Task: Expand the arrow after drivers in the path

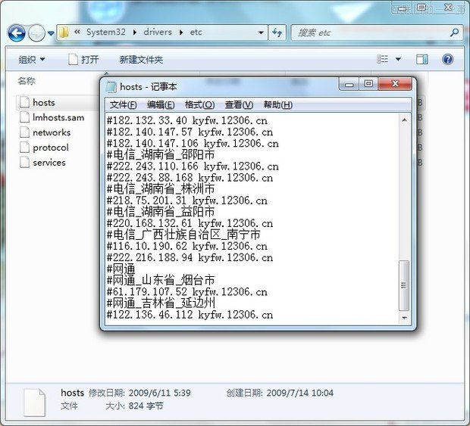Action: click(x=181, y=33)
